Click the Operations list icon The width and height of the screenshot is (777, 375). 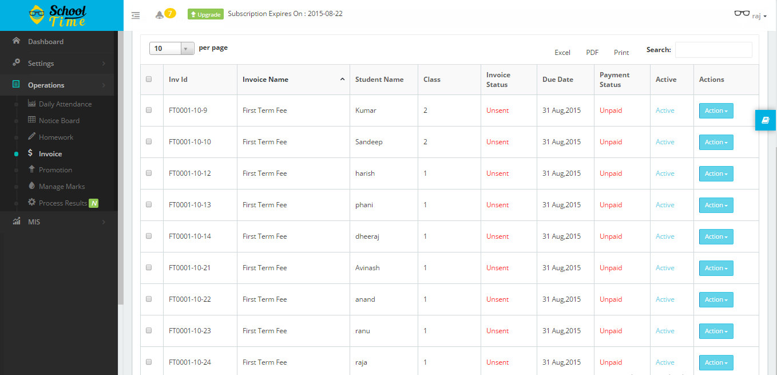point(16,85)
